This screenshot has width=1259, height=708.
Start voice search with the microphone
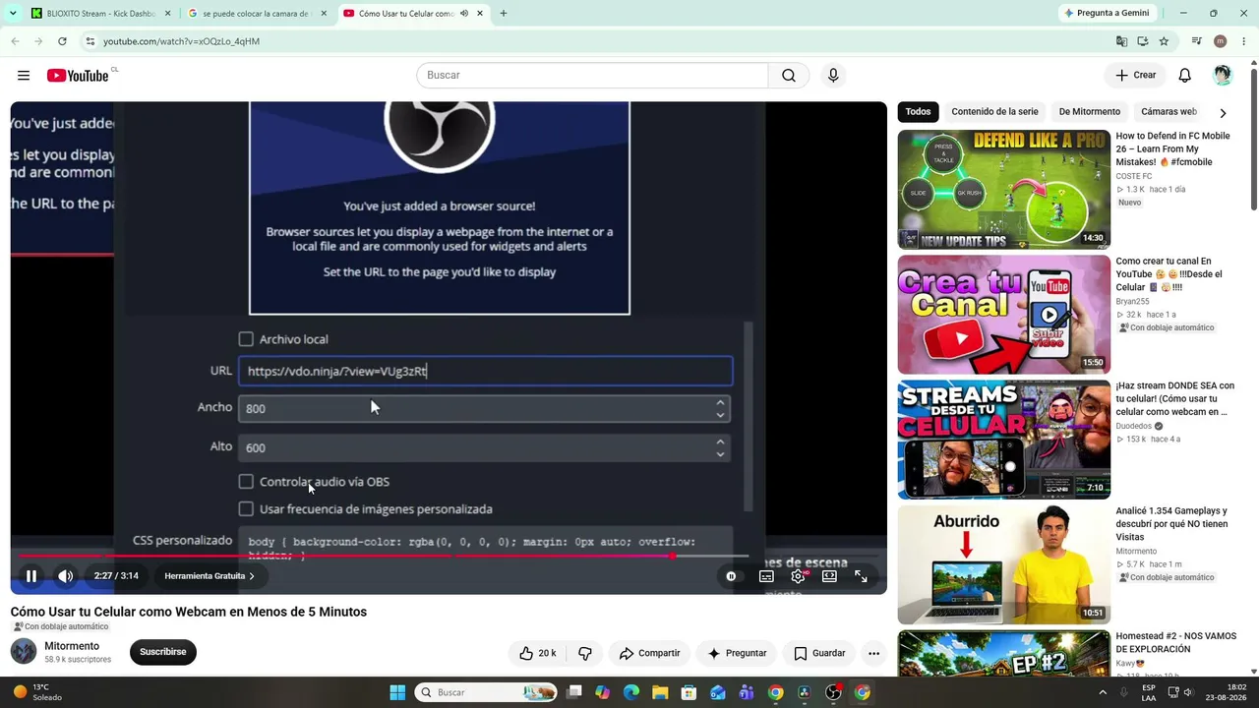[x=833, y=76]
